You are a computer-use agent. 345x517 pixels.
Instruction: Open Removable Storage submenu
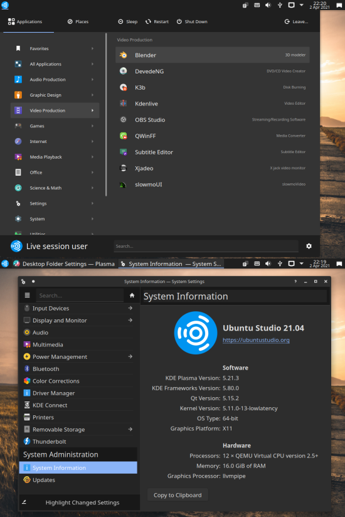click(x=78, y=429)
